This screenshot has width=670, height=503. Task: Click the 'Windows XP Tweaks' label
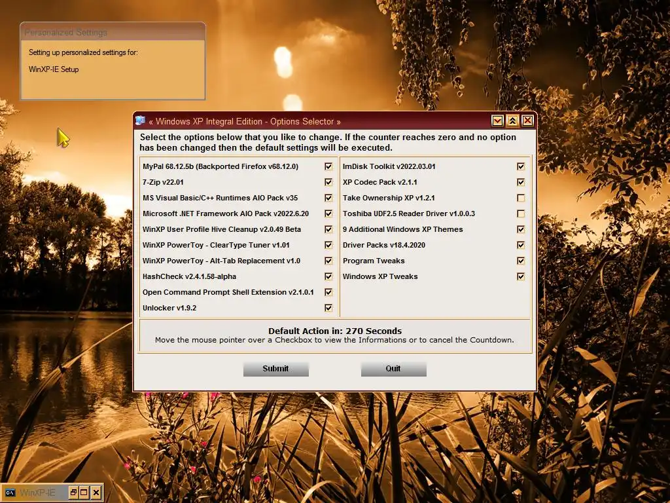point(380,276)
